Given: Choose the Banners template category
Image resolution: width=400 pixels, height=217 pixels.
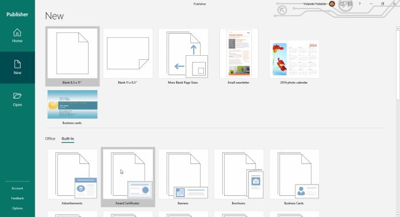Looking at the screenshot, I should (x=183, y=177).
